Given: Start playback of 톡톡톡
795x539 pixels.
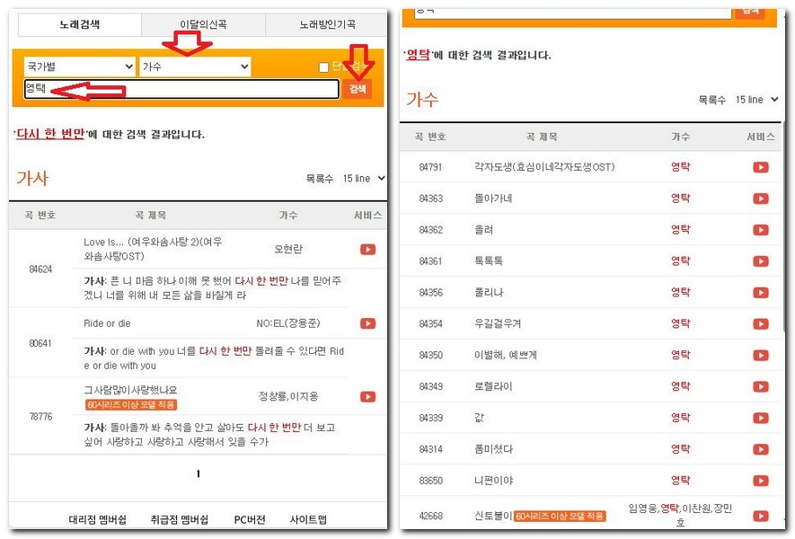Looking at the screenshot, I should (761, 261).
